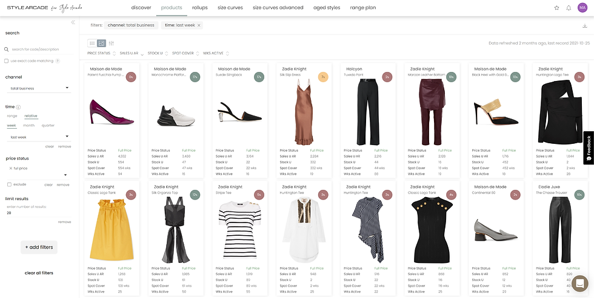Click the badge on Suede Slingback card

tap(259, 77)
